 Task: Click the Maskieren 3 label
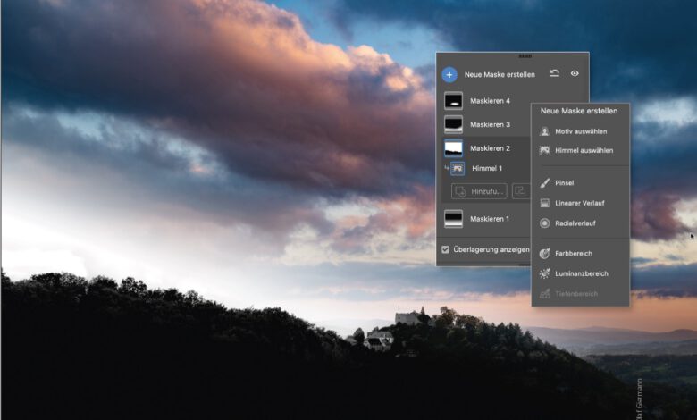coord(490,124)
